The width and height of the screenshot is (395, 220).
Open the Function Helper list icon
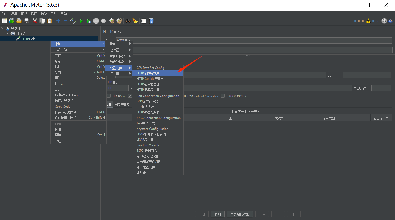144,21
